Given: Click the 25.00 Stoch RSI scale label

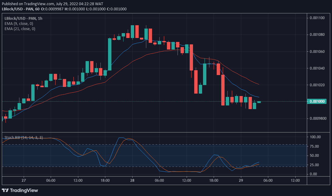Looking at the screenshot, I should click(x=314, y=165).
